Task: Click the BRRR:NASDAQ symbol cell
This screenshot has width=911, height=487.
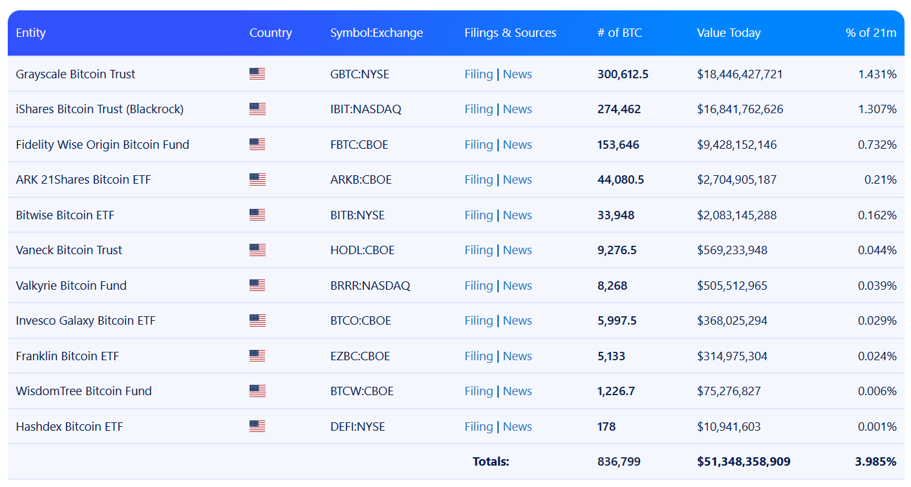Action: tap(370, 286)
